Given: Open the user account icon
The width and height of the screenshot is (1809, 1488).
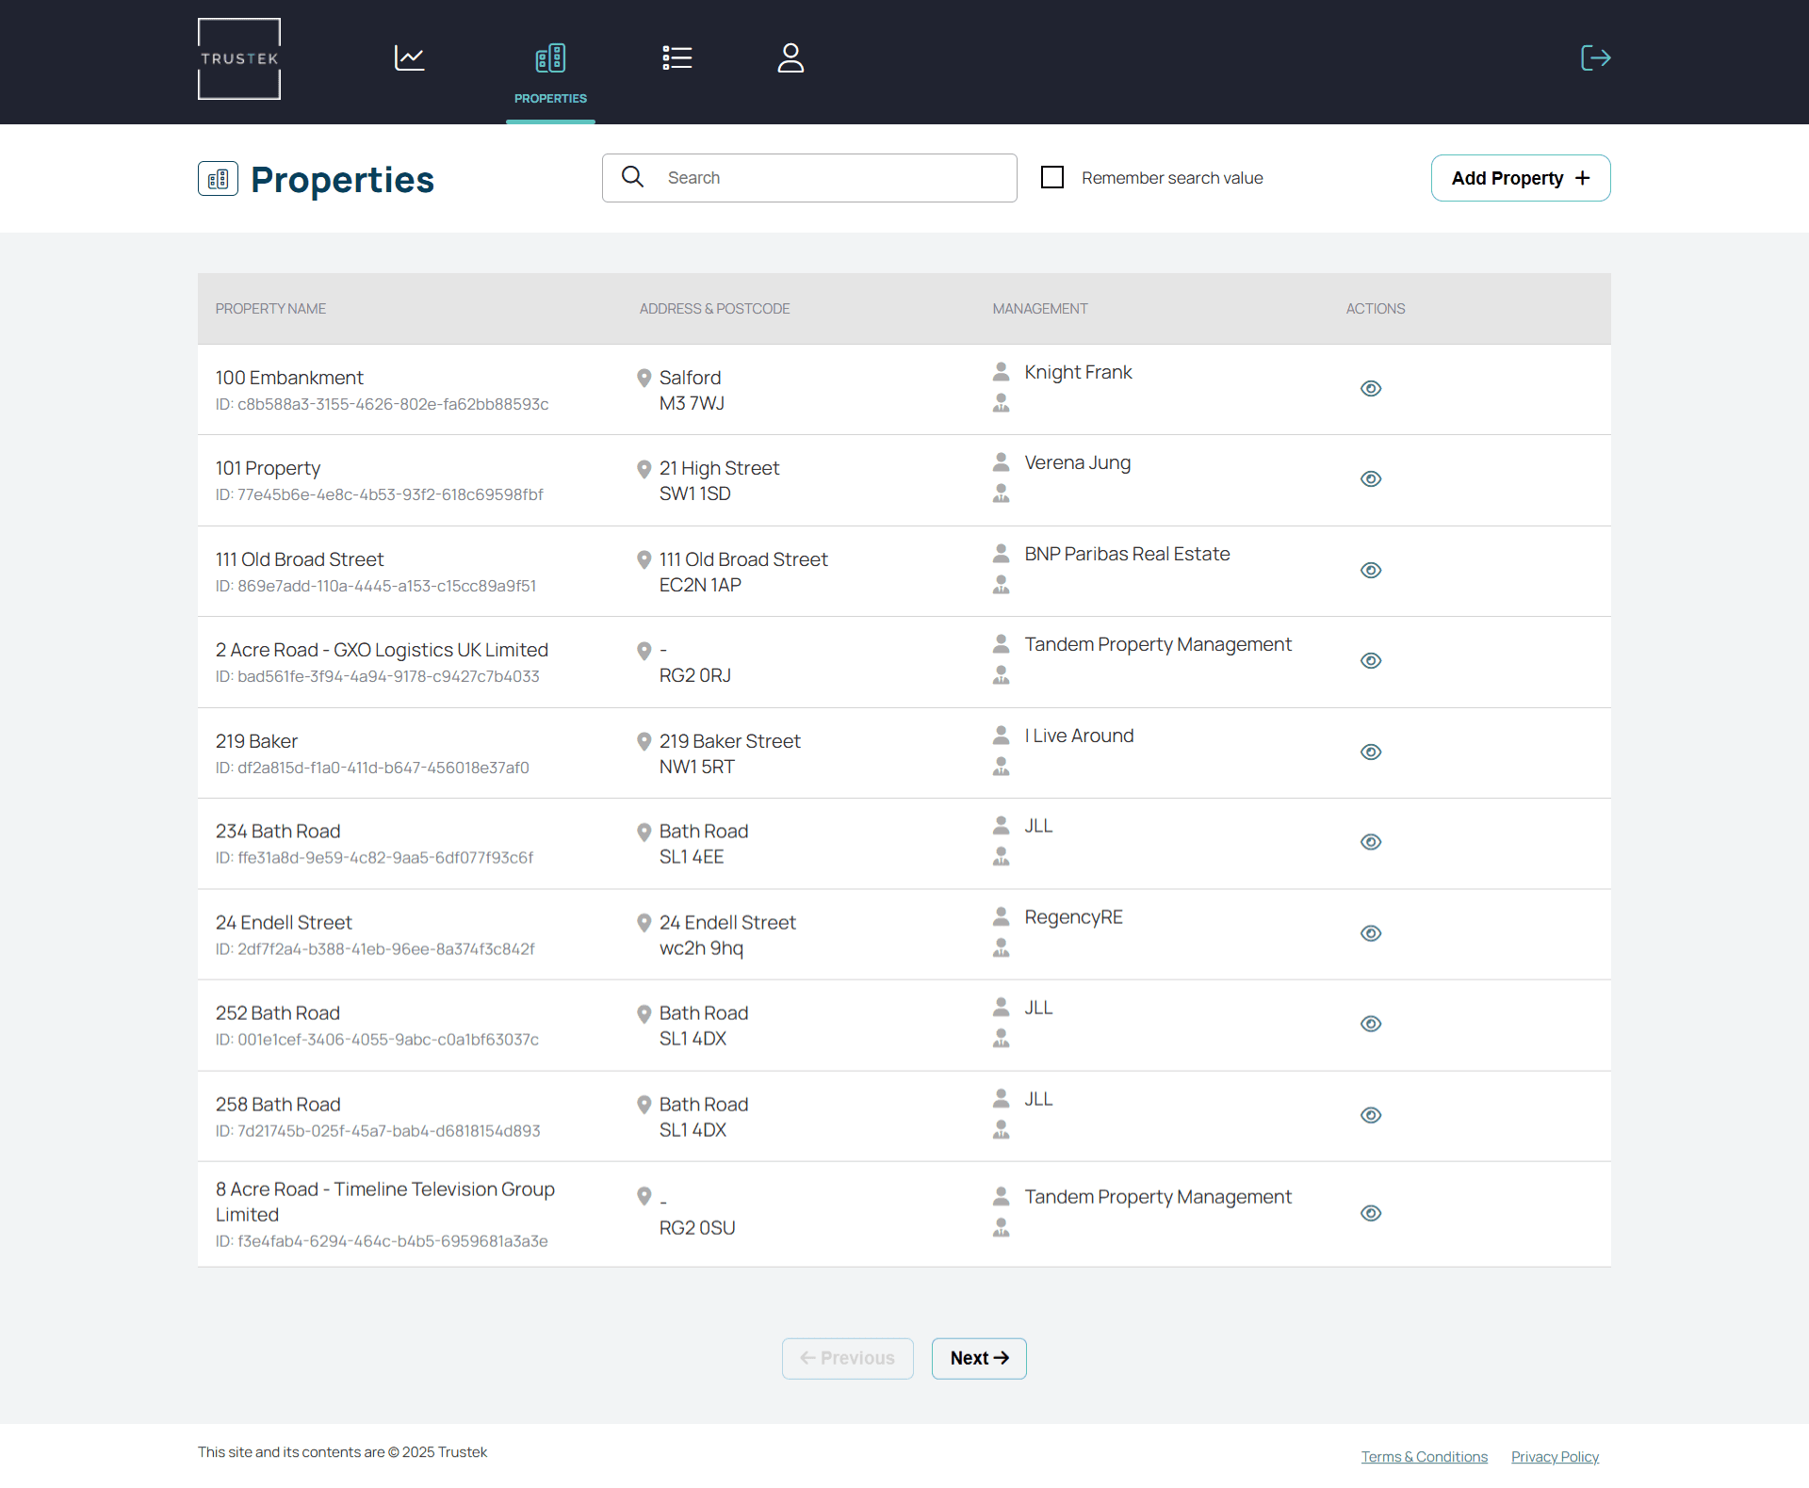Looking at the screenshot, I should (790, 57).
